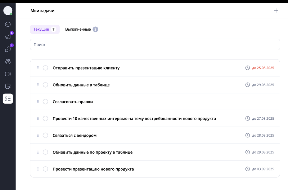Image resolution: width=288 pixels, height=190 pixels.
Task: Open task 'Связаться с вендором'
Action: click(x=75, y=135)
